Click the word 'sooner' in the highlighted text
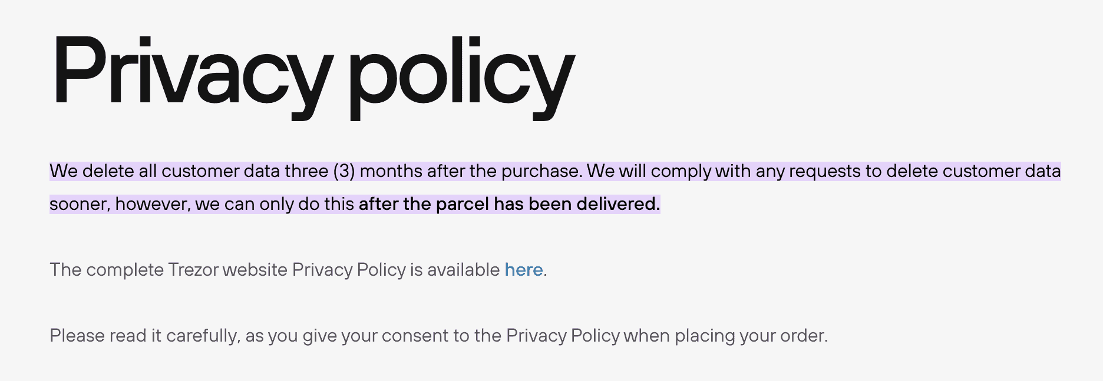Screen dimensions: 1103x381 pyautogui.click(x=78, y=204)
